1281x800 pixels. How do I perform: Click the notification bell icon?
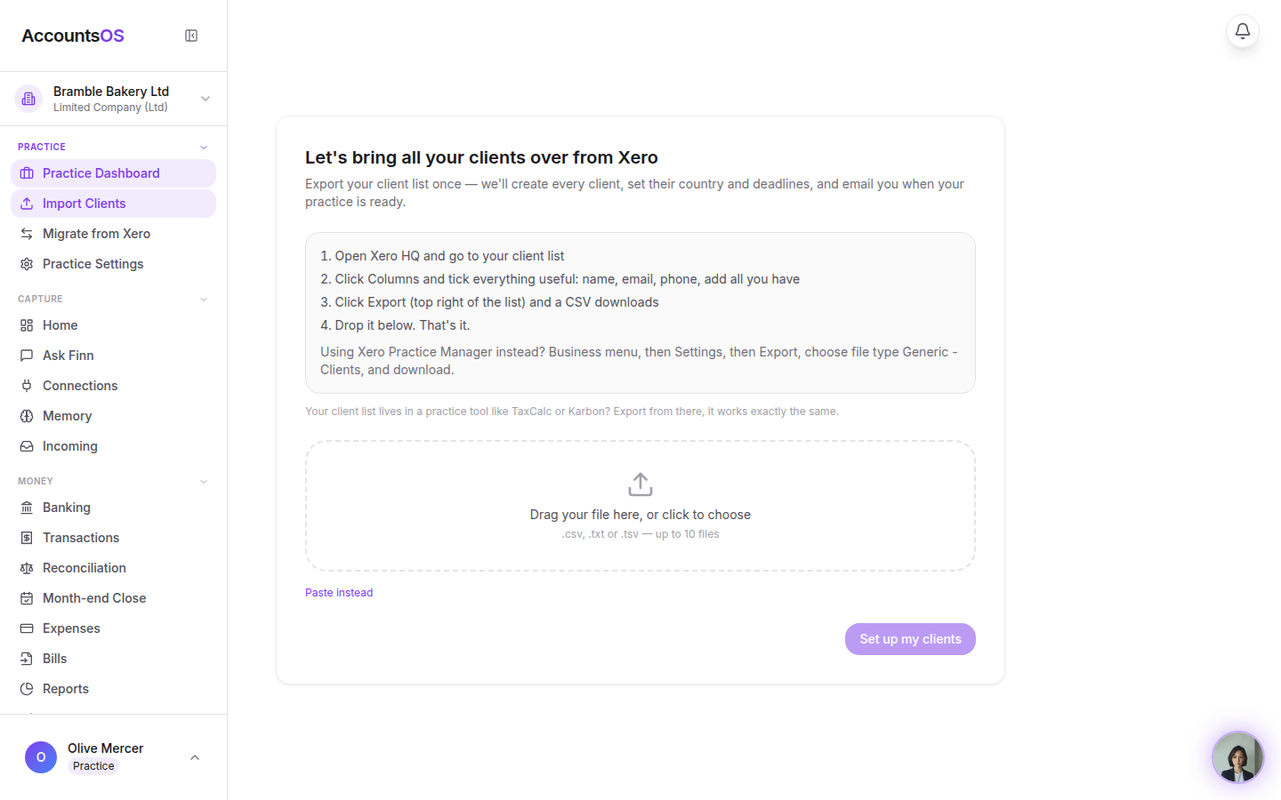pos(1243,31)
